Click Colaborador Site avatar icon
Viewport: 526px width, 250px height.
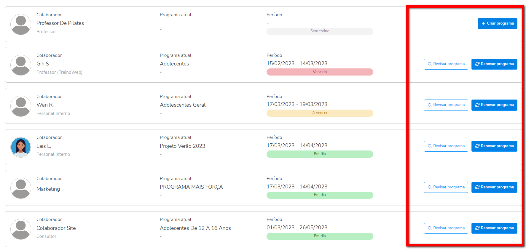point(21,229)
